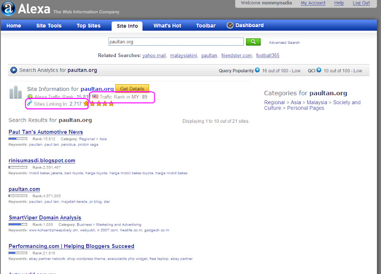
Task: Open the Dashboard gauge icon
Action: tap(230, 25)
